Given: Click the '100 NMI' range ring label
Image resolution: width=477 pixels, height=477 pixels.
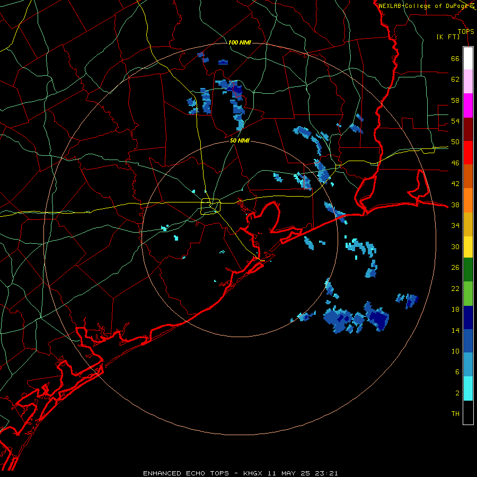Looking at the screenshot, I should pos(240,42).
